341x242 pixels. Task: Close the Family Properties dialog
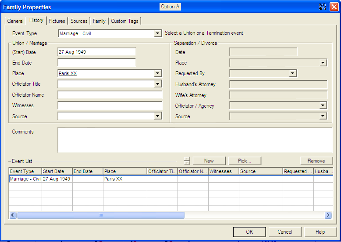pyautogui.click(x=334, y=7)
